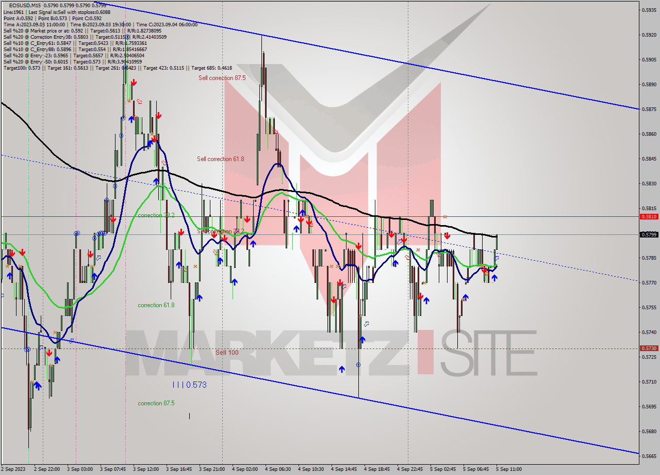Select the '5 Sep 02:45' time label
This screenshot has height=475, width=660.
pos(443,469)
